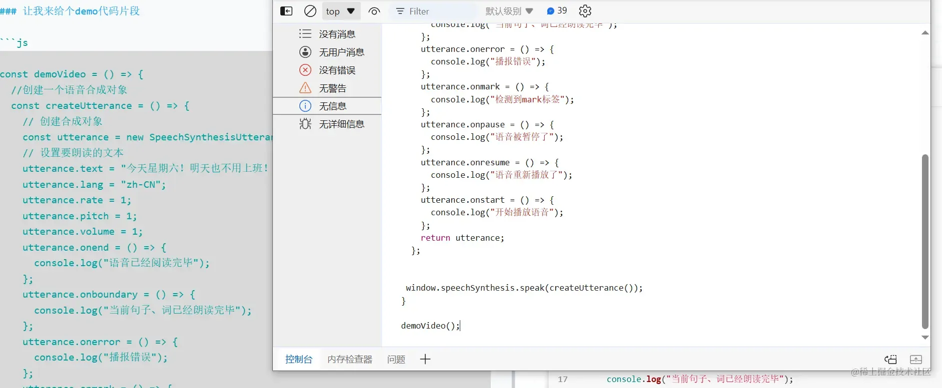This screenshot has width=942, height=388.
Task: Click the user icon beside 无用户消息
Action: coord(305,52)
